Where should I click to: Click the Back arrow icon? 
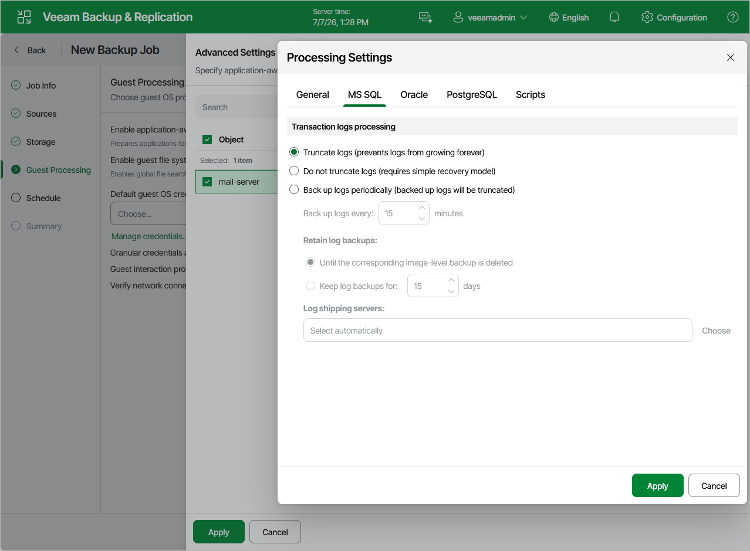(16, 50)
